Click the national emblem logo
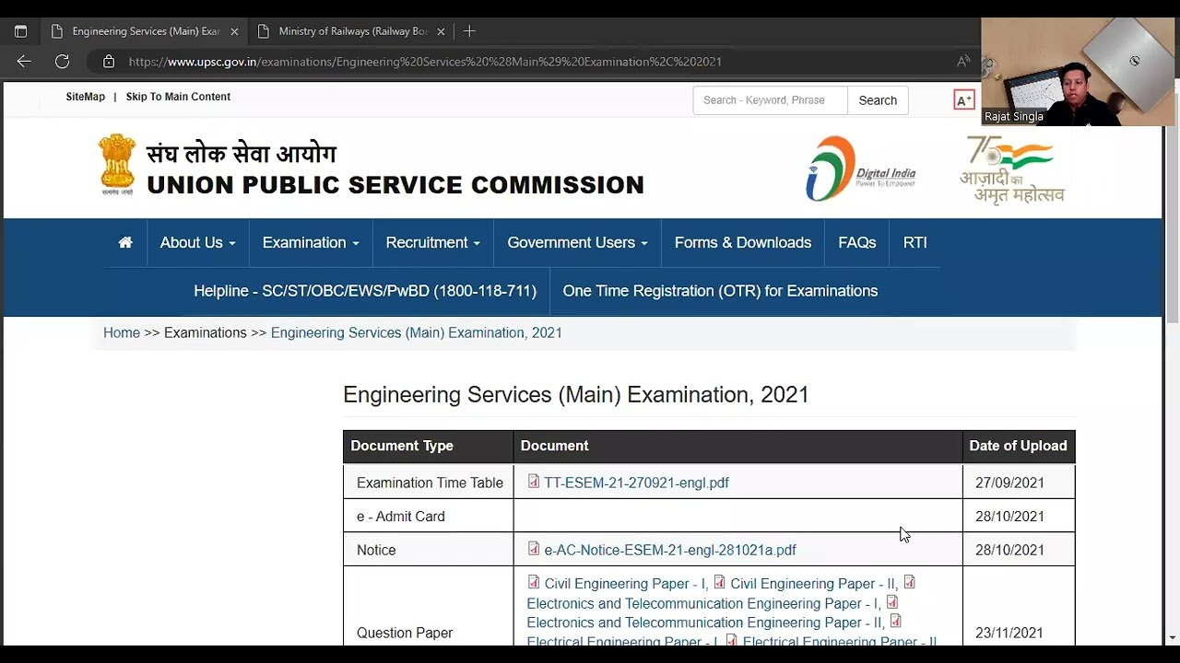The height and width of the screenshot is (663, 1180). point(117,165)
